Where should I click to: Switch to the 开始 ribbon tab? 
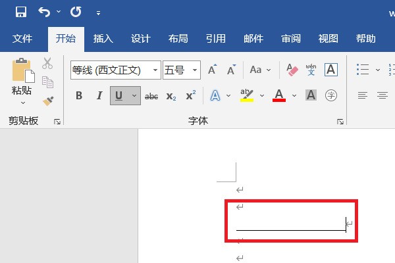click(x=66, y=39)
